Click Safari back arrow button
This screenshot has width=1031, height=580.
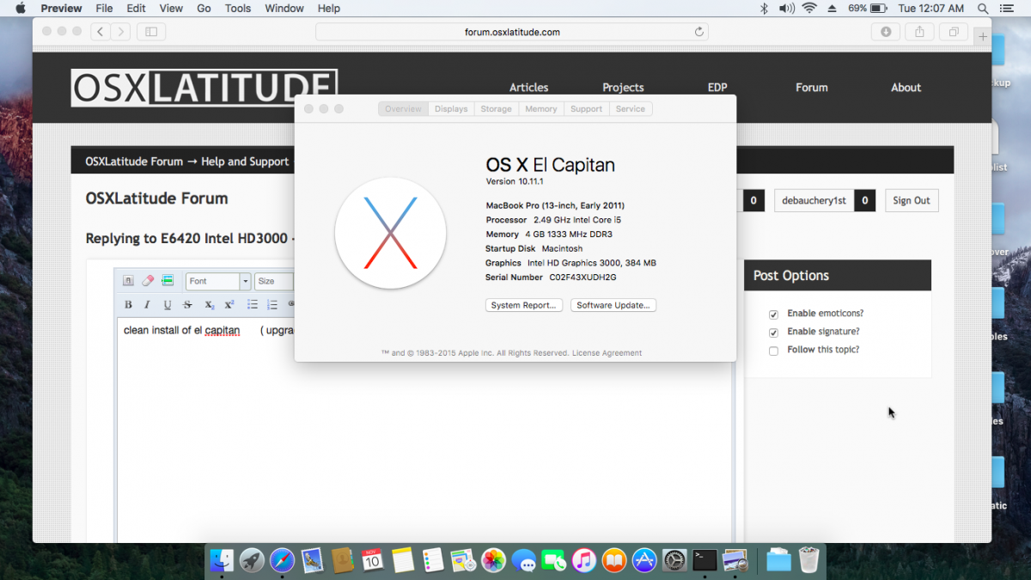[101, 32]
